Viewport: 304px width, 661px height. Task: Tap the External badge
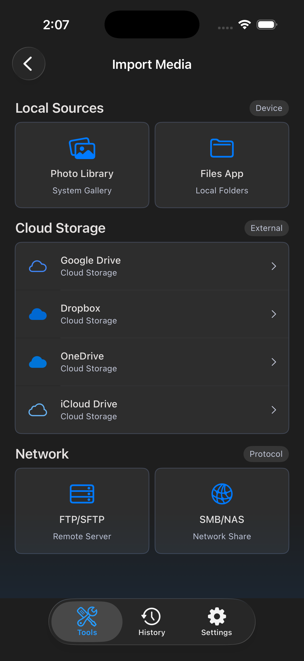pyautogui.click(x=266, y=228)
